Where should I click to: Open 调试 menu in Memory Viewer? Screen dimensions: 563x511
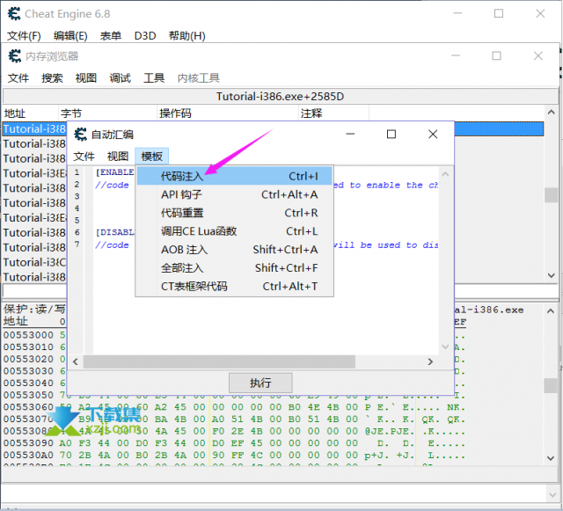pos(121,78)
